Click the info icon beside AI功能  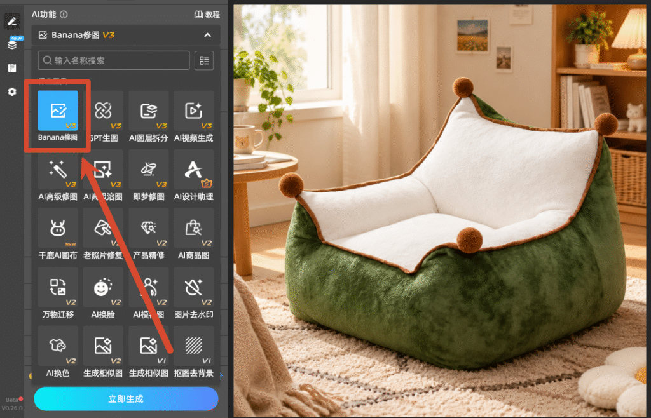coord(64,15)
